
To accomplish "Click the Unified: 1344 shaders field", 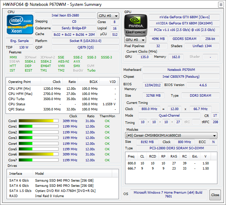I will coord(202,46).
